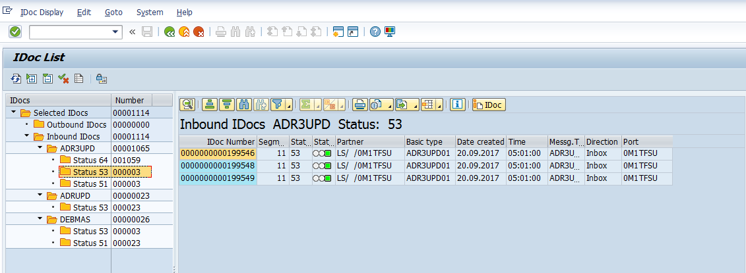746x273 pixels.
Task: Select Status 51 under DEBMAS
Action: tap(90, 243)
